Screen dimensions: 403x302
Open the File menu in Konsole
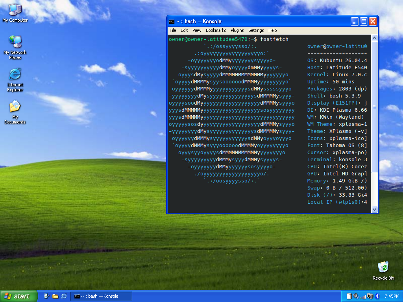pyautogui.click(x=173, y=30)
